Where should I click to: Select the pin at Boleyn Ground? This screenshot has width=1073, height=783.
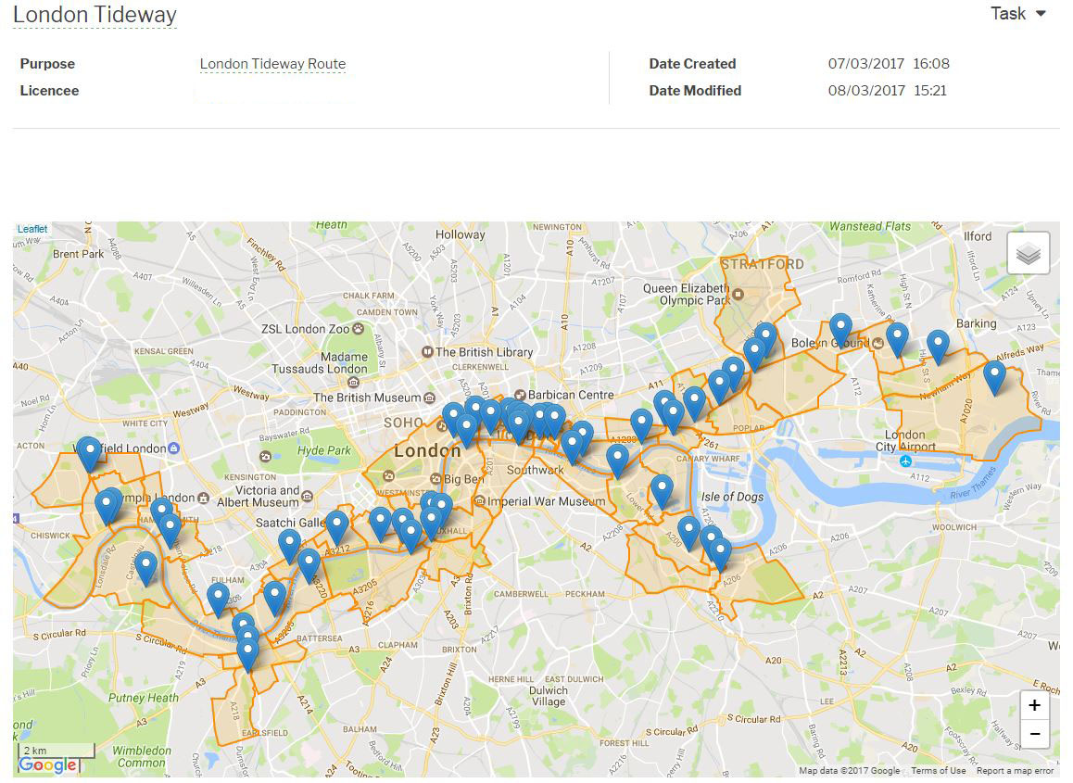(840, 329)
